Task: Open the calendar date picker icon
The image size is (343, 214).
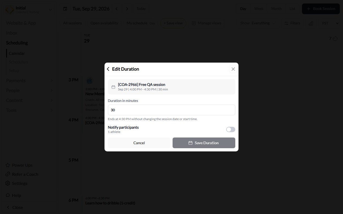Action: pyautogui.click(x=65, y=9)
